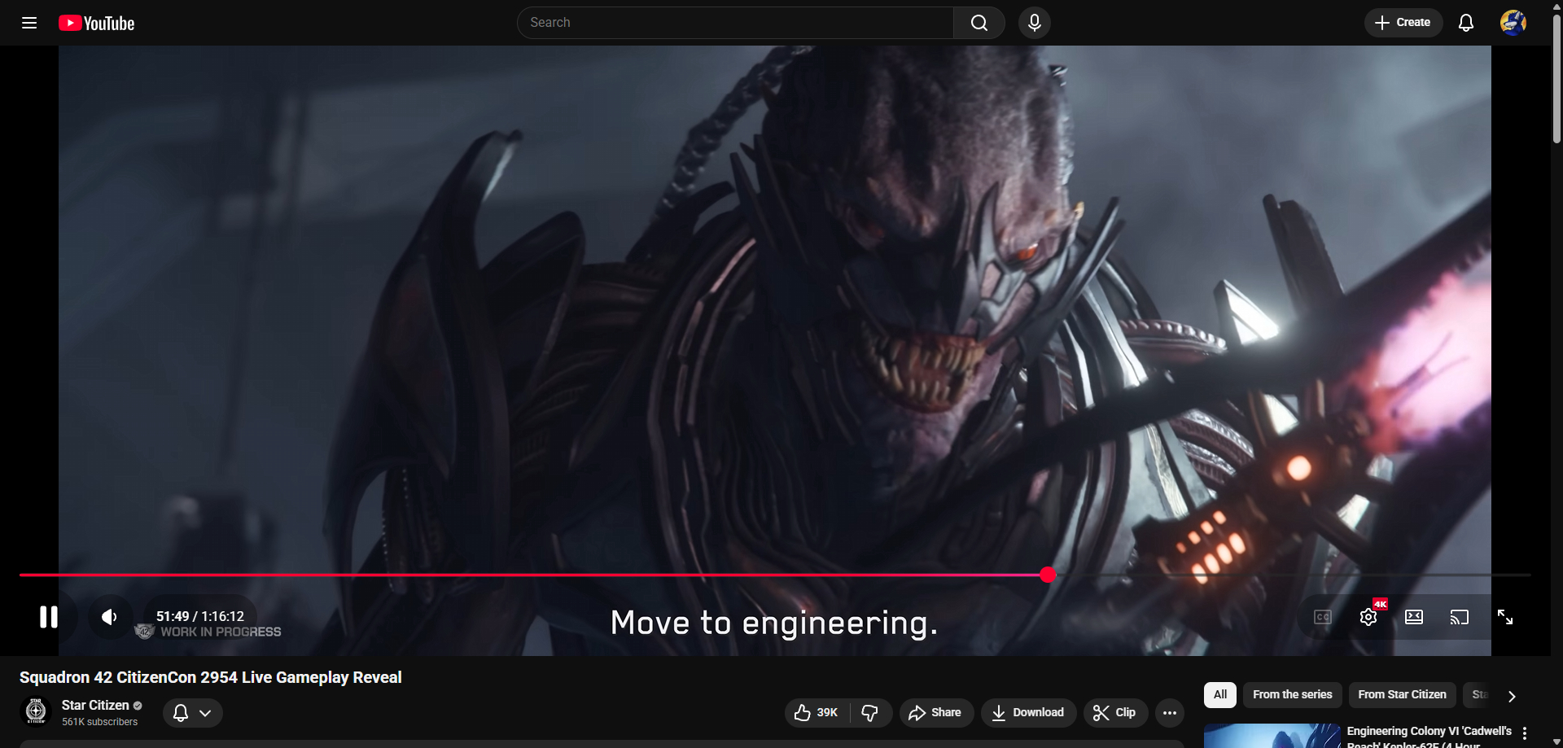
Task: Open the notifications bell
Action: tap(1465, 23)
